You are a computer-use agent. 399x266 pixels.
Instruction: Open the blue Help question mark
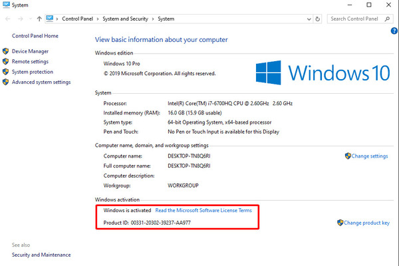click(x=394, y=31)
